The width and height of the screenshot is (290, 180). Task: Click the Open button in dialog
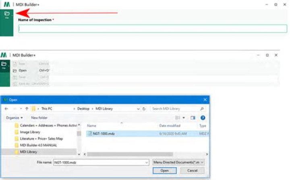(165, 171)
